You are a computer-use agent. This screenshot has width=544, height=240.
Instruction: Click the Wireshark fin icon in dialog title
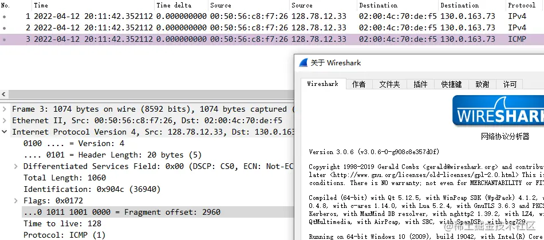pyautogui.click(x=303, y=63)
